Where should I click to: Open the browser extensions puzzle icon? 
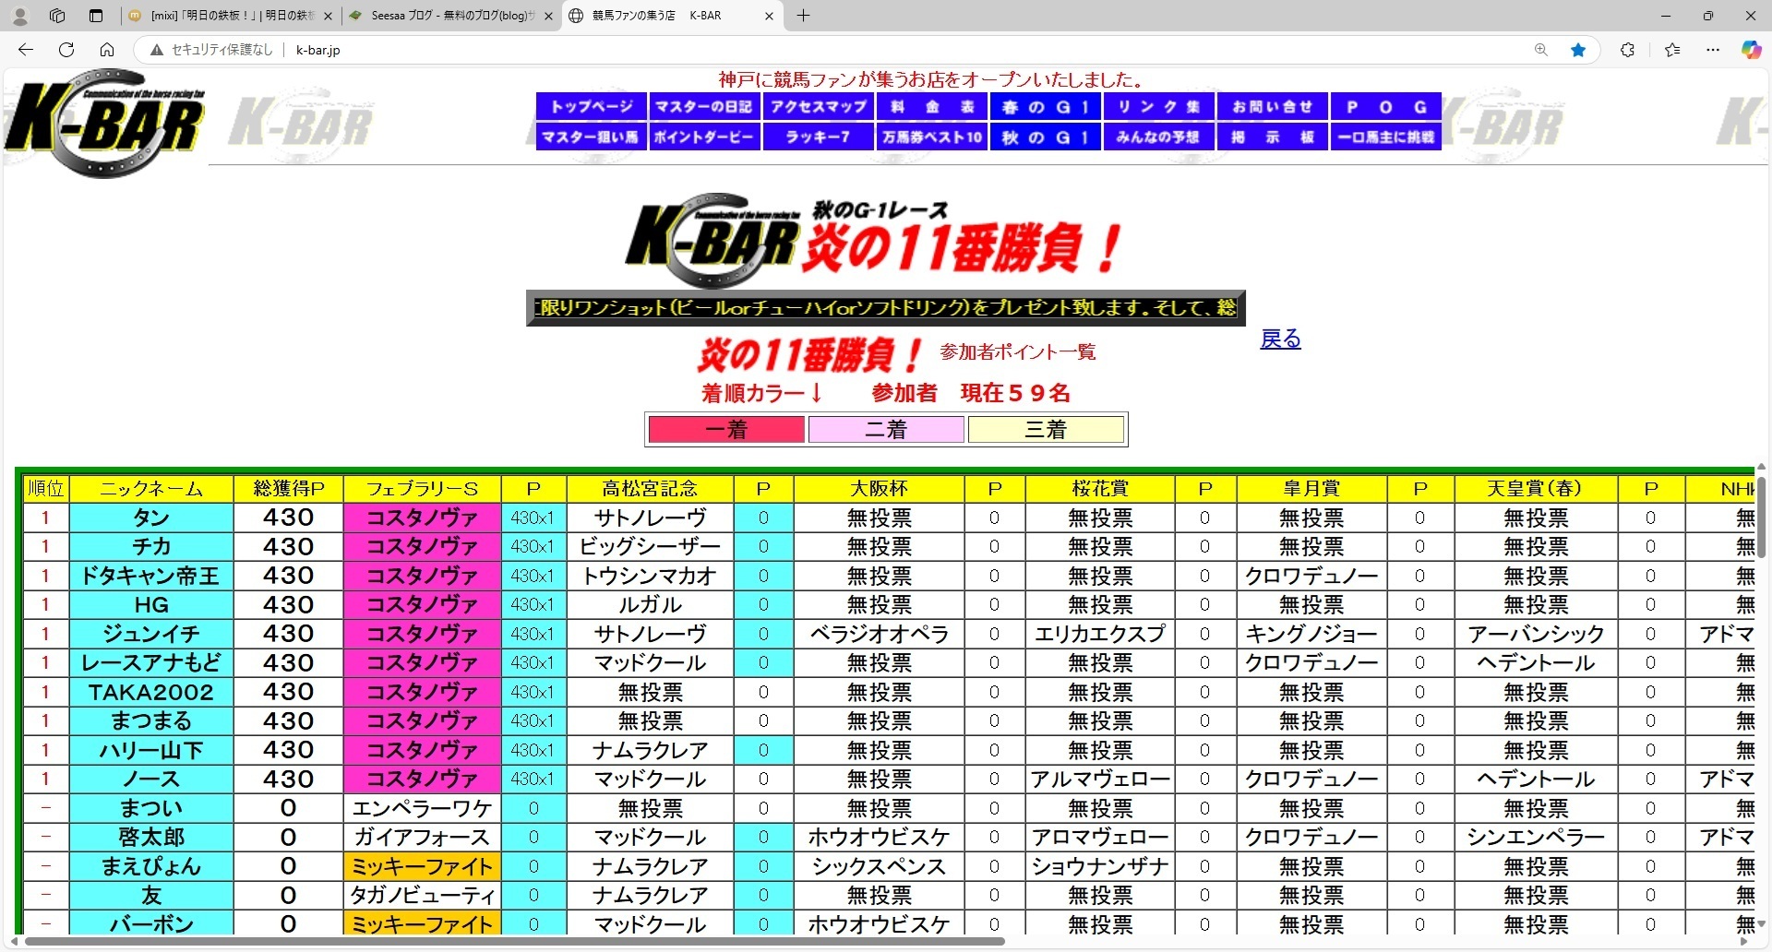pos(1627,50)
